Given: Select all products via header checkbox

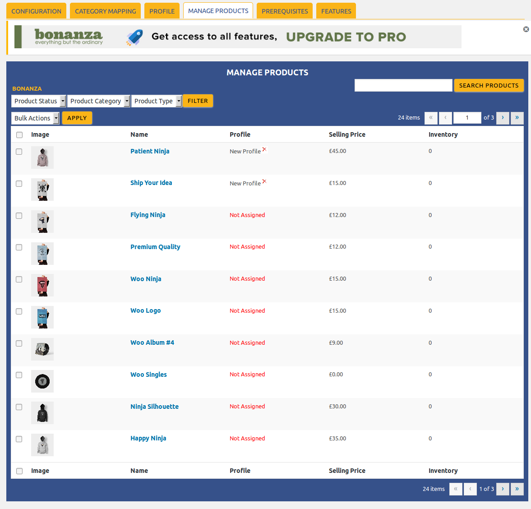Looking at the screenshot, I should click(19, 135).
